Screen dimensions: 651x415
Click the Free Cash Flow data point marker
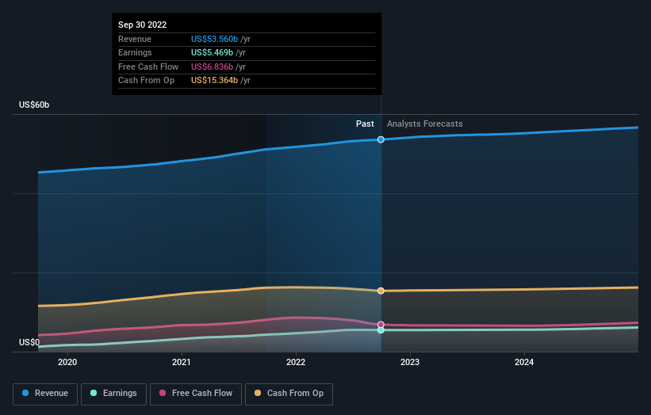[x=381, y=325]
